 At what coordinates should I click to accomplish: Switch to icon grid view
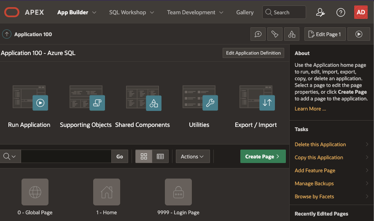[x=144, y=156]
